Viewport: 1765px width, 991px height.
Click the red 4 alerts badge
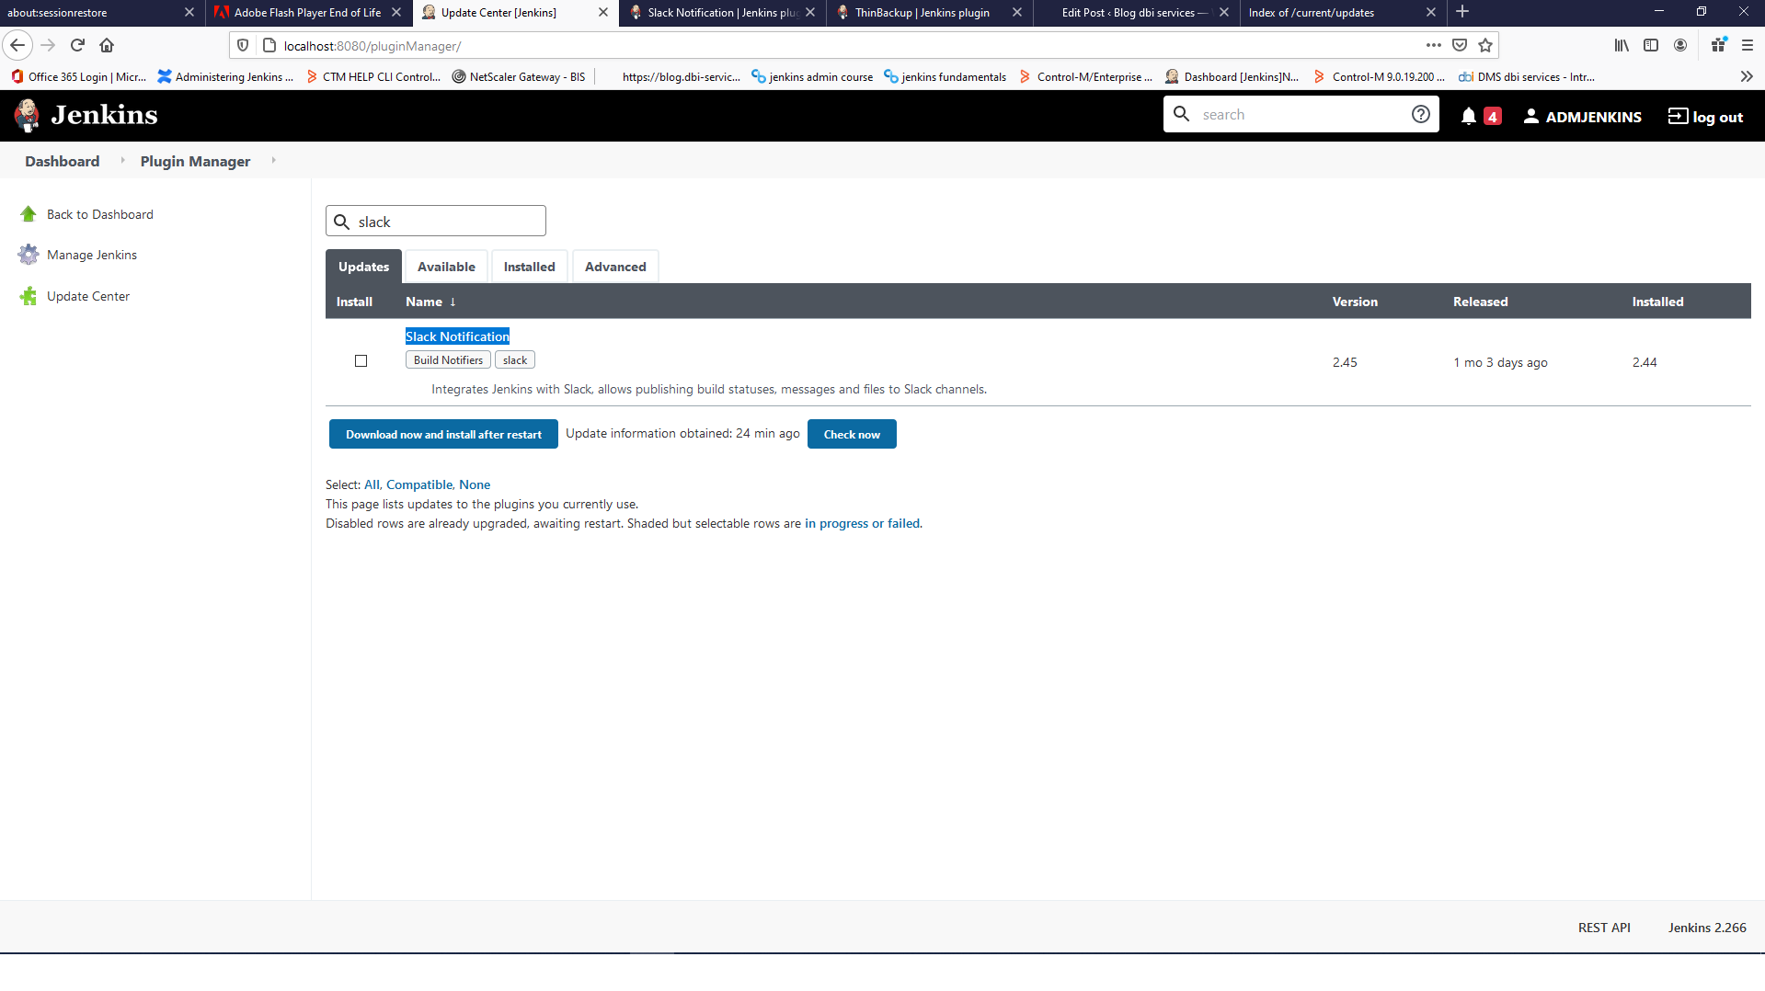click(x=1493, y=117)
